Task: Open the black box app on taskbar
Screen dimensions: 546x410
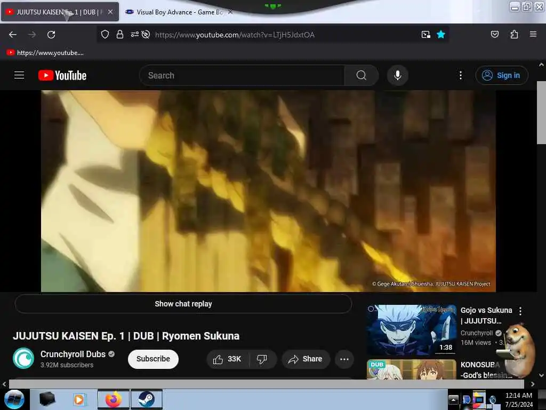Action: coord(47,399)
